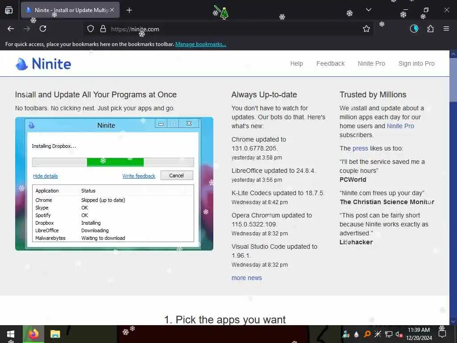Screen dimensions: 457x343
Task: Open the Help page
Action: click(x=297, y=63)
